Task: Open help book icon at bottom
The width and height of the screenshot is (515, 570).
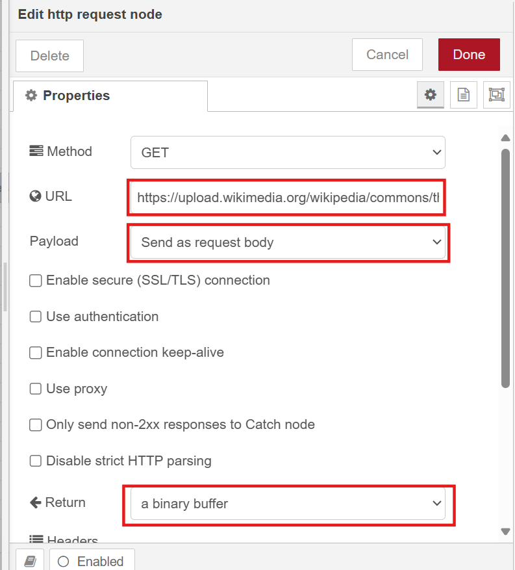Action: (x=30, y=561)
